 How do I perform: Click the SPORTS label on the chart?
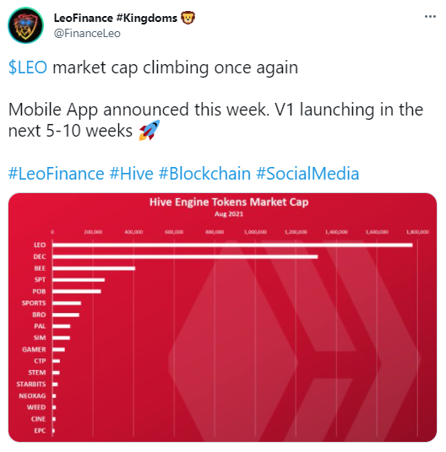pos(34,303)
